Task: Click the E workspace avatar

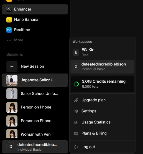Action: [76, 52]
